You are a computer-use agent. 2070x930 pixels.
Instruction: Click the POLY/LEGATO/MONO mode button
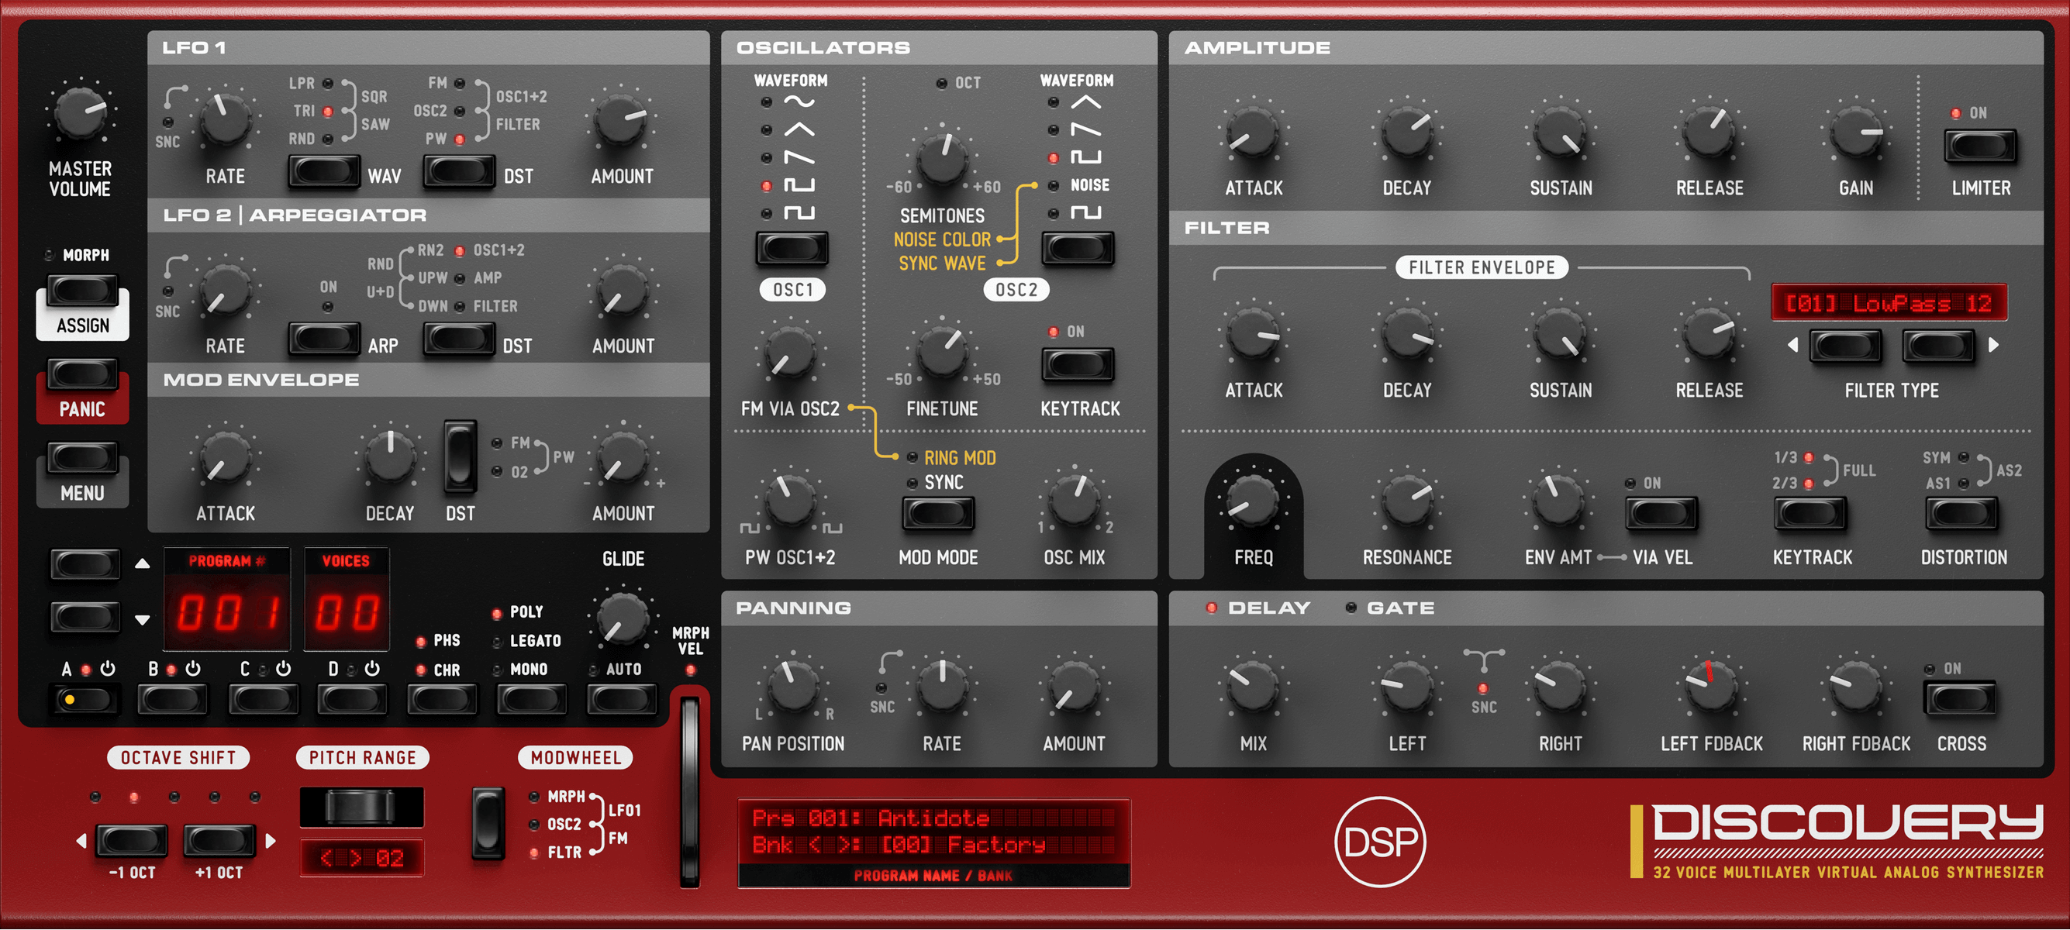tap(531, 700)
